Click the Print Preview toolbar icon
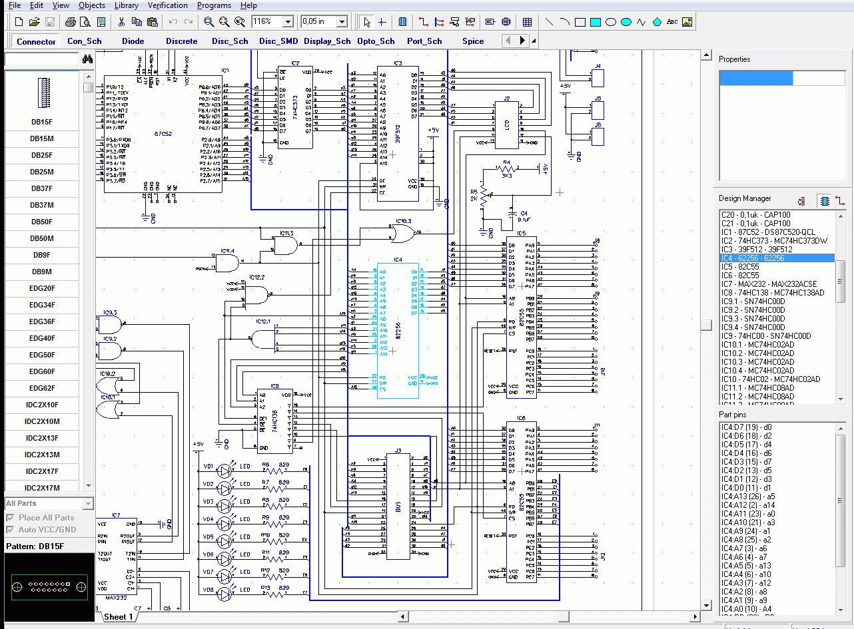This screenshot has height=629, width=854. click(x=85, y=22)
